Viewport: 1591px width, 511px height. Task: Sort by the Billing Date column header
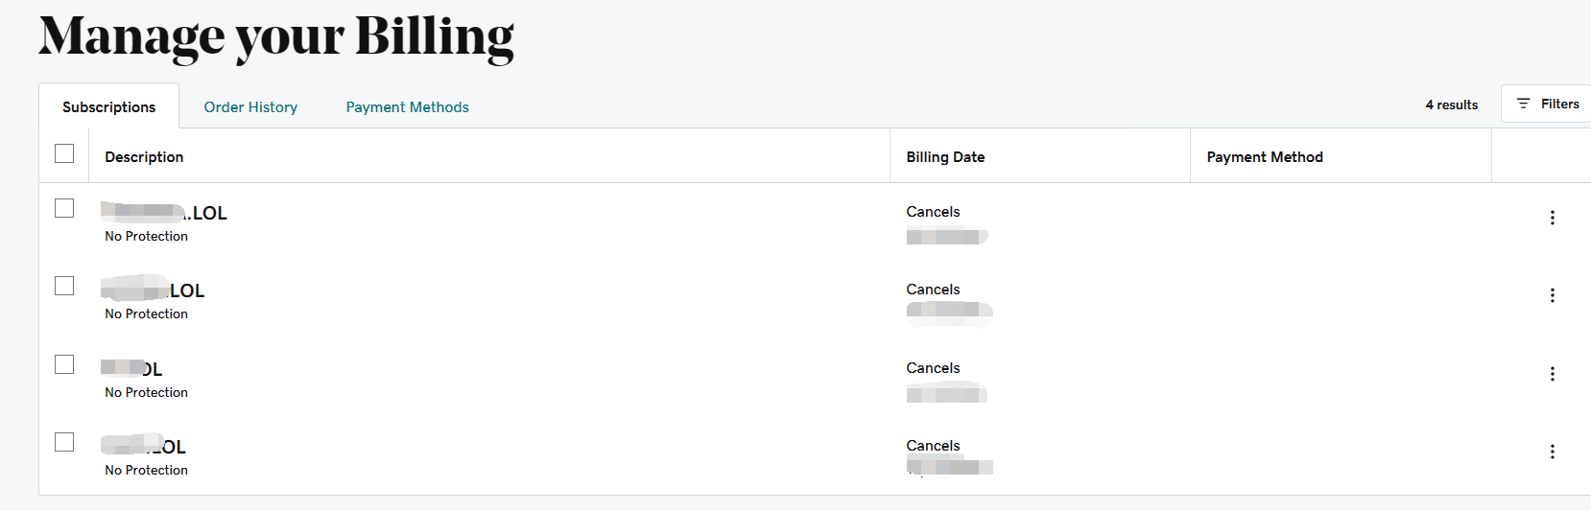point(945,157)
